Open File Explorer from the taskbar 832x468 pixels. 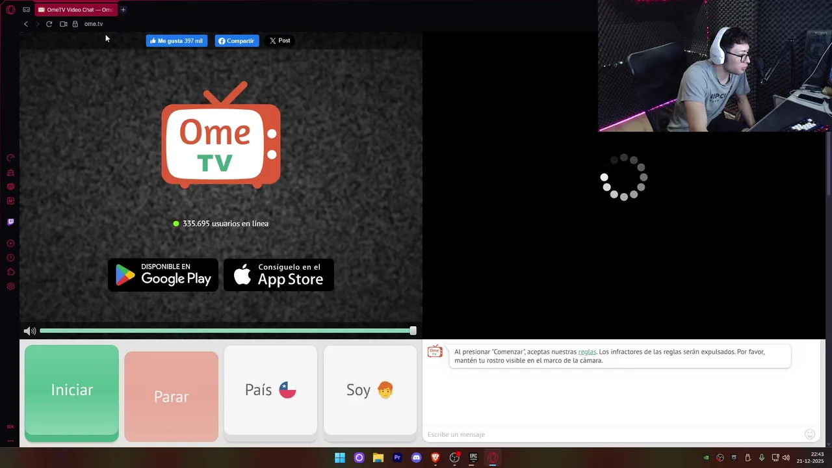[x=378, y=458]
